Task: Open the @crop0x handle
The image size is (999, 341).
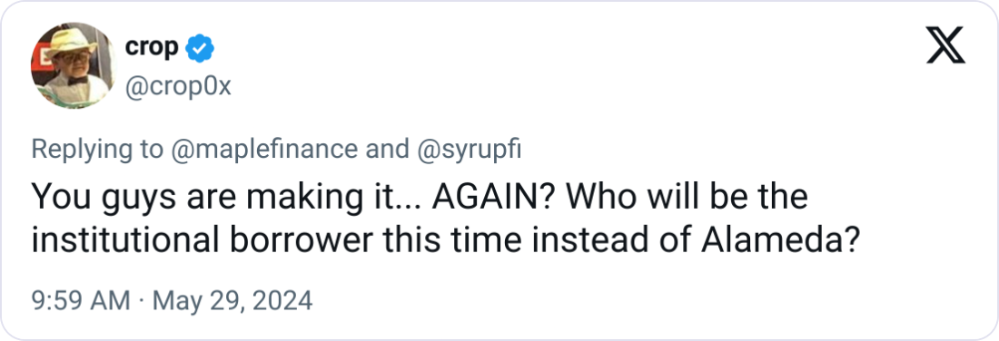Action: pos(178,86)
